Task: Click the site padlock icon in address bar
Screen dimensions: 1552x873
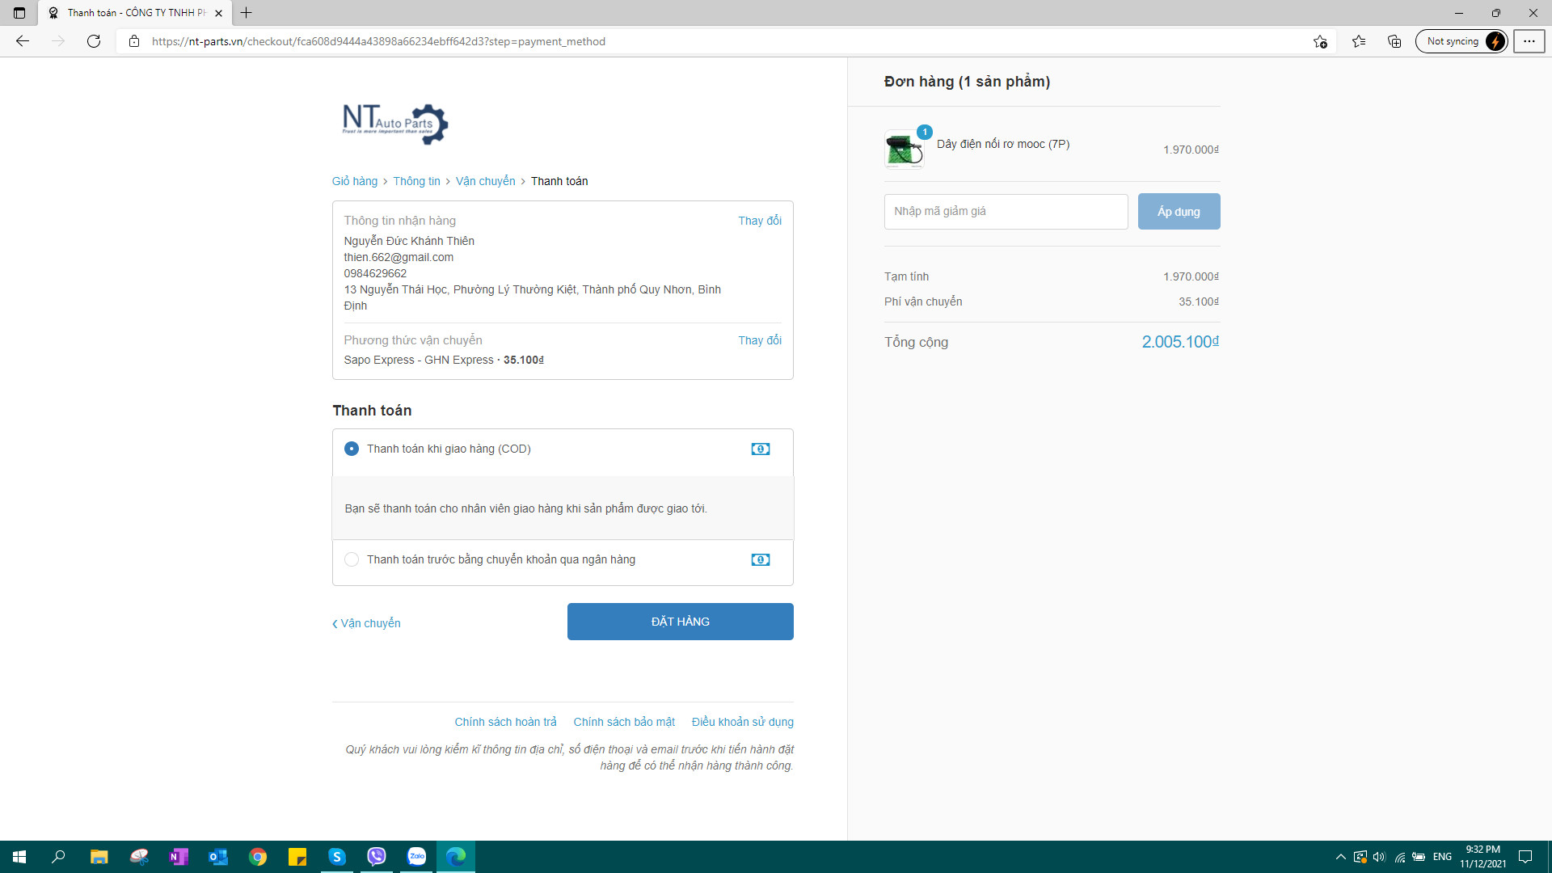Action: pos(134,41)
